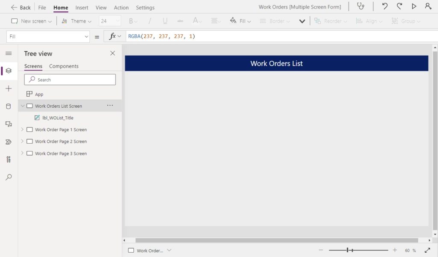Open the Action menu

pyautogui.click(x=121, y=7)
